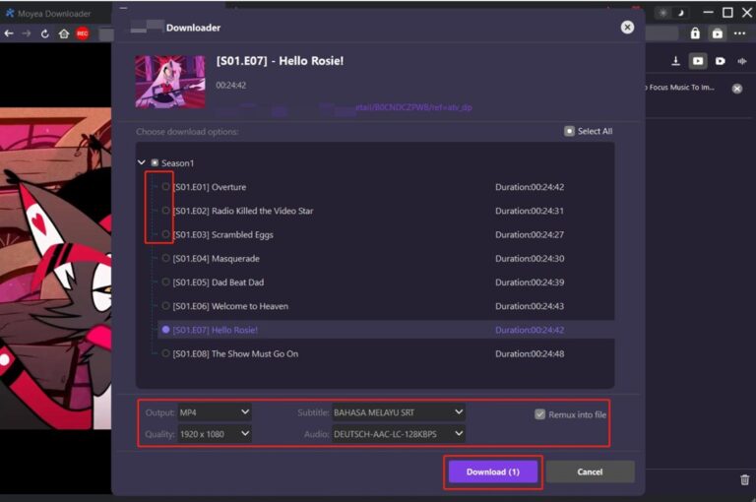
Task: Click the red REC record icon
Action: (x=83, y=33)
